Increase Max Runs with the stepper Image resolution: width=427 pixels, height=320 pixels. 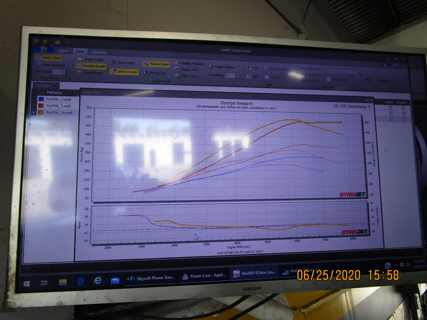tap(67, 71)
